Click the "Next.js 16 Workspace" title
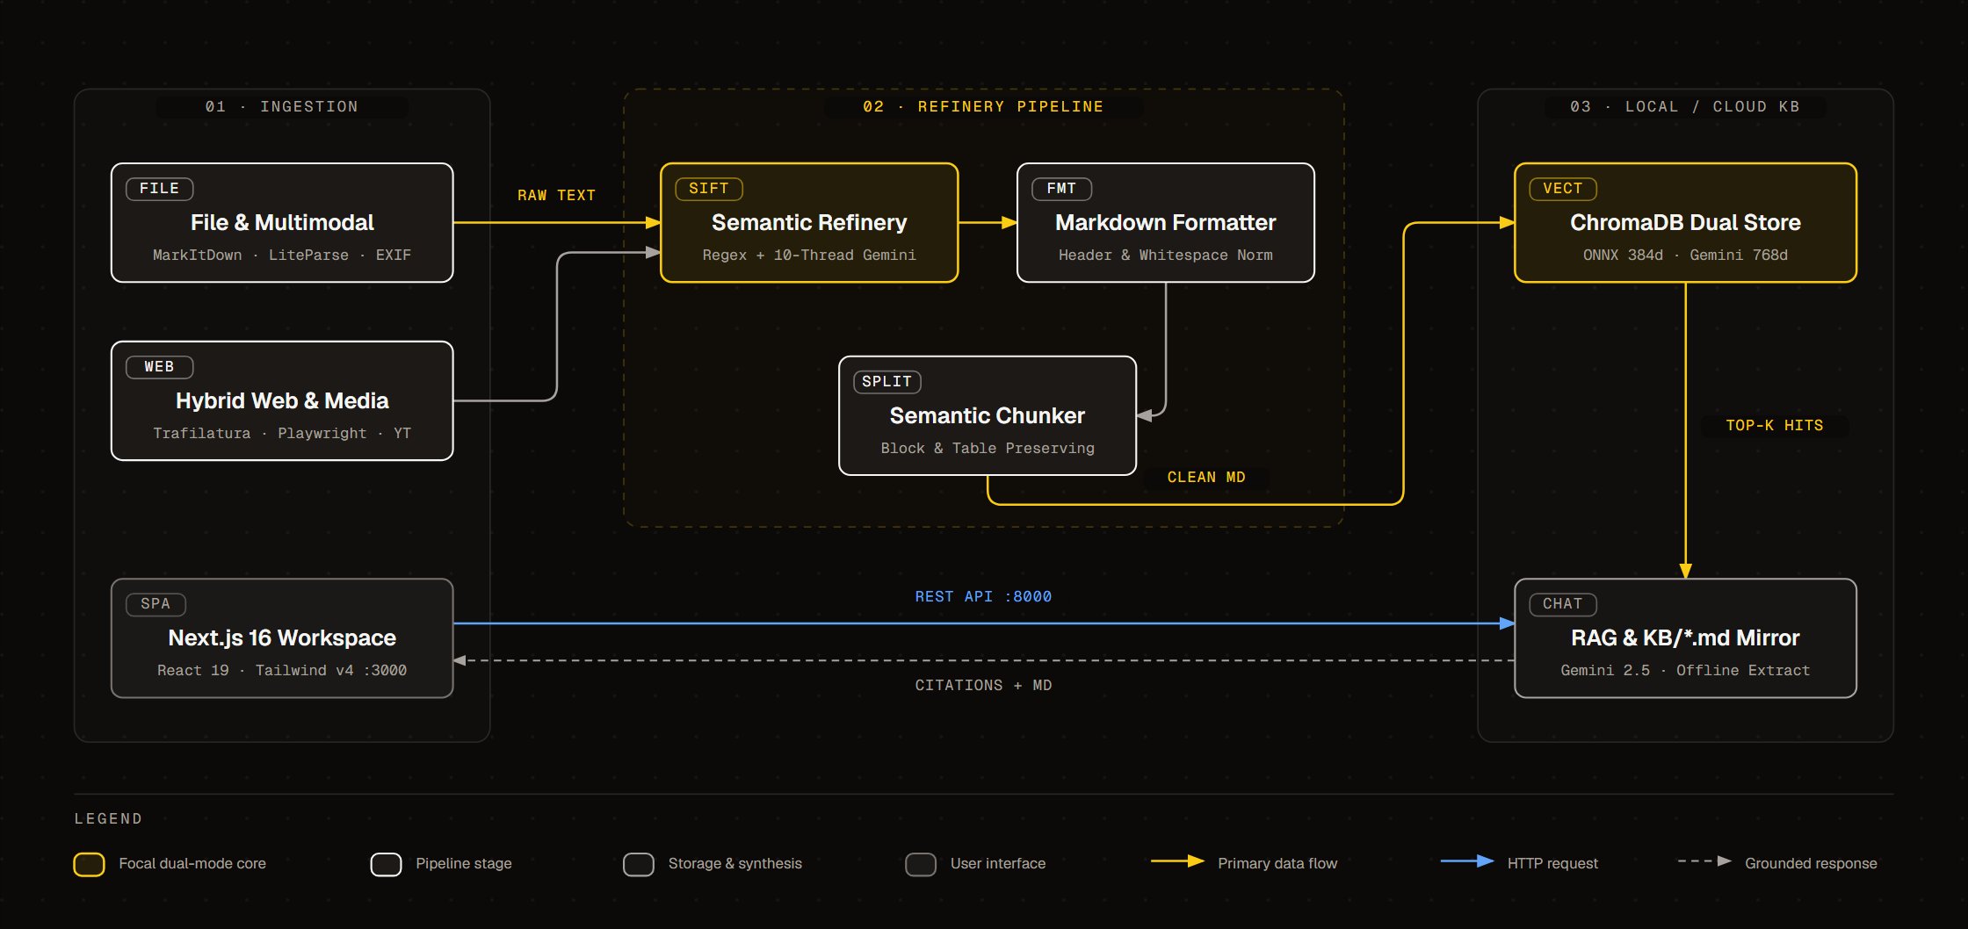 click(x=282, y=638)
